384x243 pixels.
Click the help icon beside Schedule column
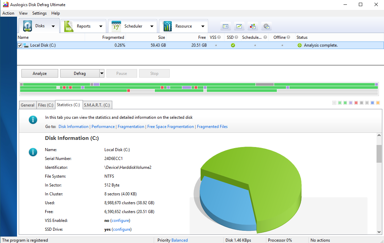265,37
